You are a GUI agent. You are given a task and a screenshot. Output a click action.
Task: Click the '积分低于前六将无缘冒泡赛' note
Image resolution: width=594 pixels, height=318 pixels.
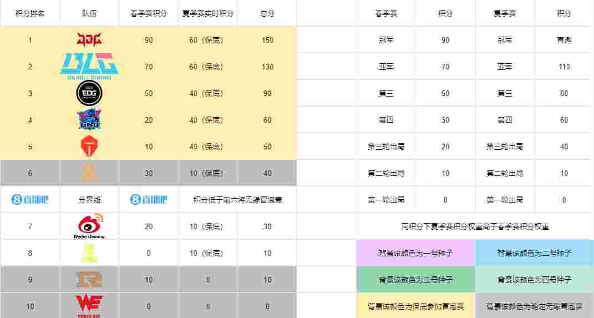click(238, 200)
